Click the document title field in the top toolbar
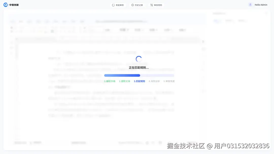274x154 pixels. tap(119, 21)
